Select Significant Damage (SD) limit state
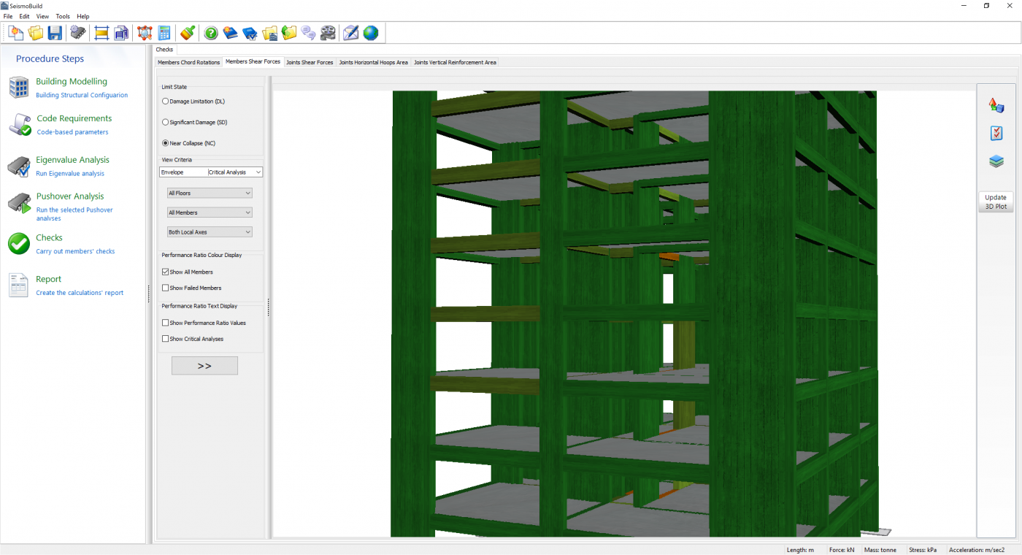1022x555 pixels. (x=194, y=123)
